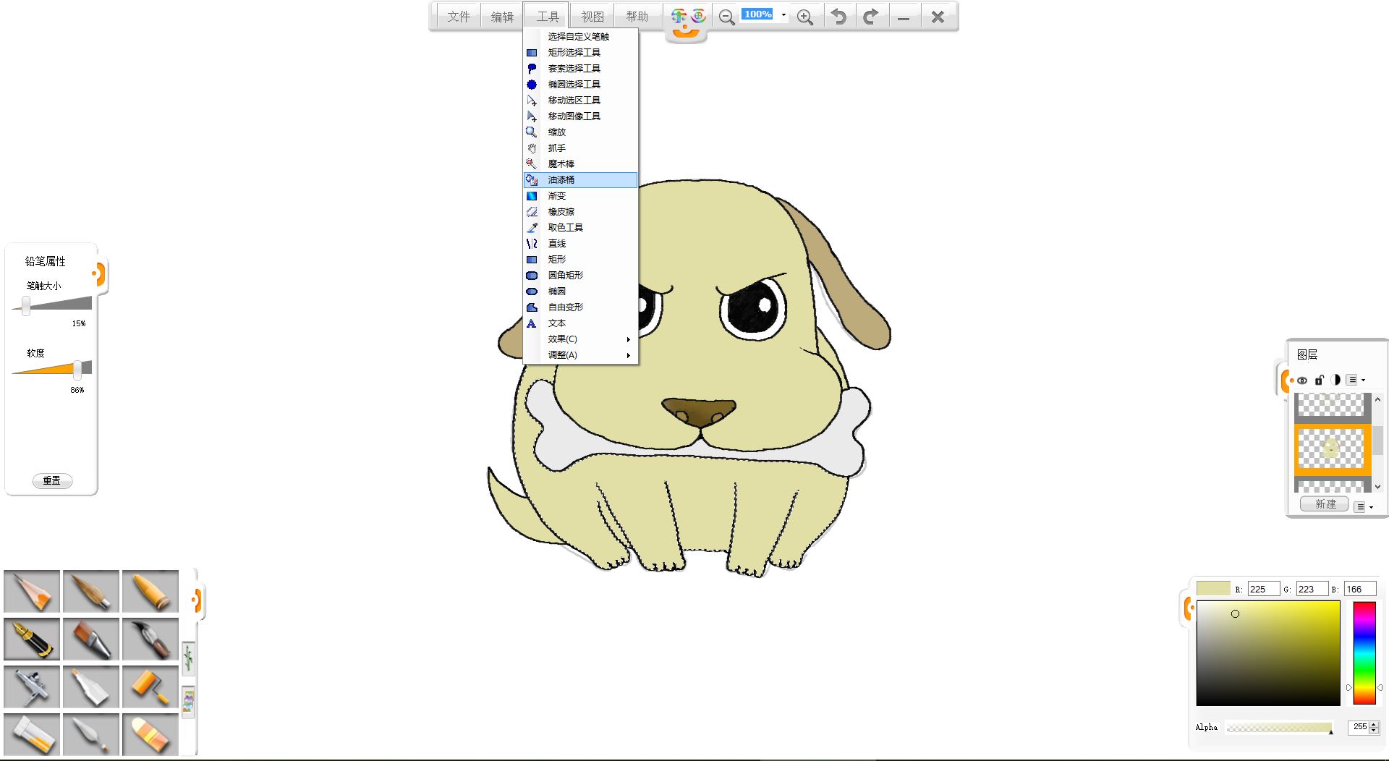Select the eraser brush icon
Image resolution: width=1389 pixels, height=761 pixels.
[150, 734]
